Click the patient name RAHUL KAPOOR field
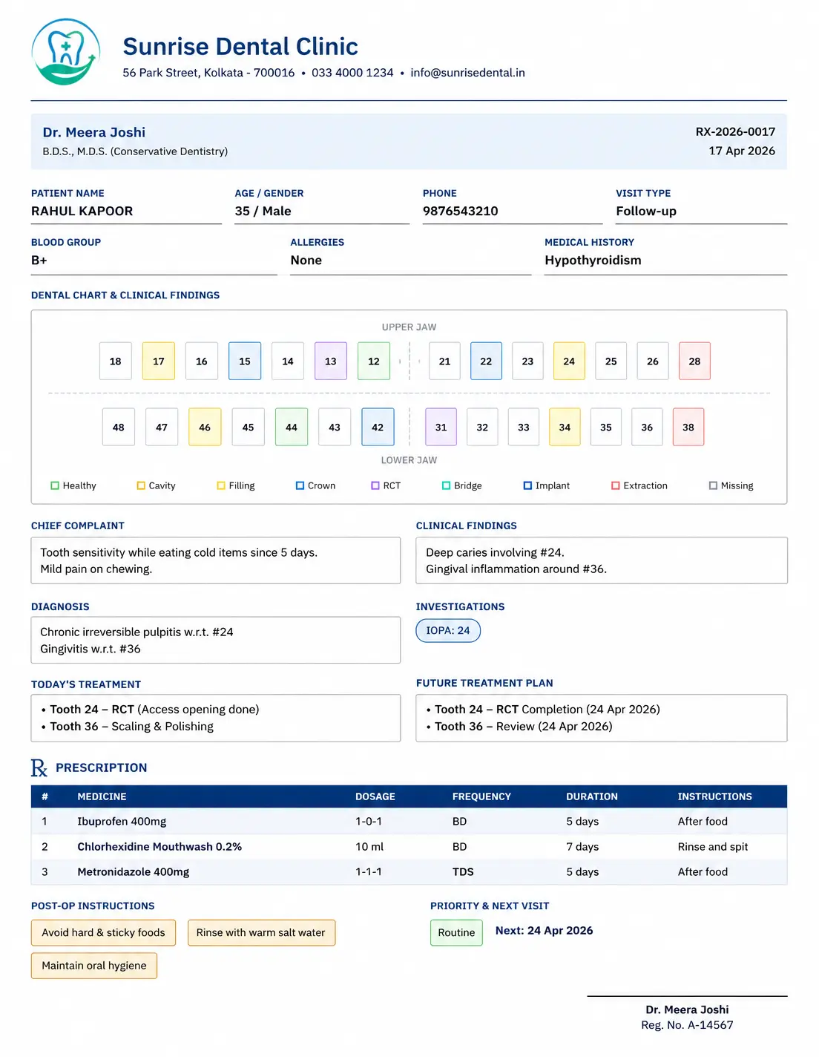 coord(126,211)
